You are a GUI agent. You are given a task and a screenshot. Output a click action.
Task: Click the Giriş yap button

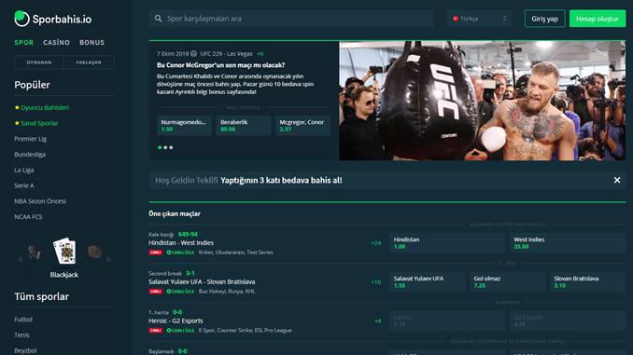click(545, 19)
